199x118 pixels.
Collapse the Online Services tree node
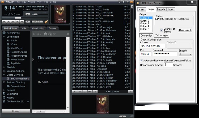tap(4, 75)
